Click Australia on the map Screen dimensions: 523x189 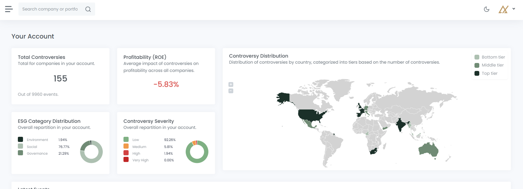pyautogui.click(x=429, y=150)
